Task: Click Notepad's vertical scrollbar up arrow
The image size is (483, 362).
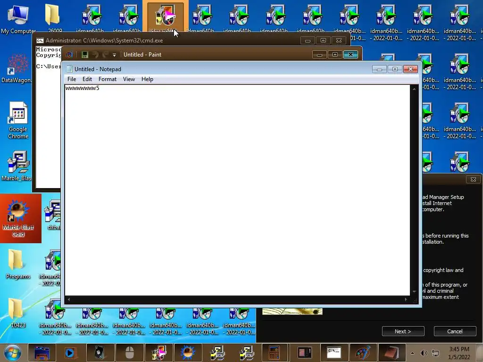Action: (x=414, y=89)
